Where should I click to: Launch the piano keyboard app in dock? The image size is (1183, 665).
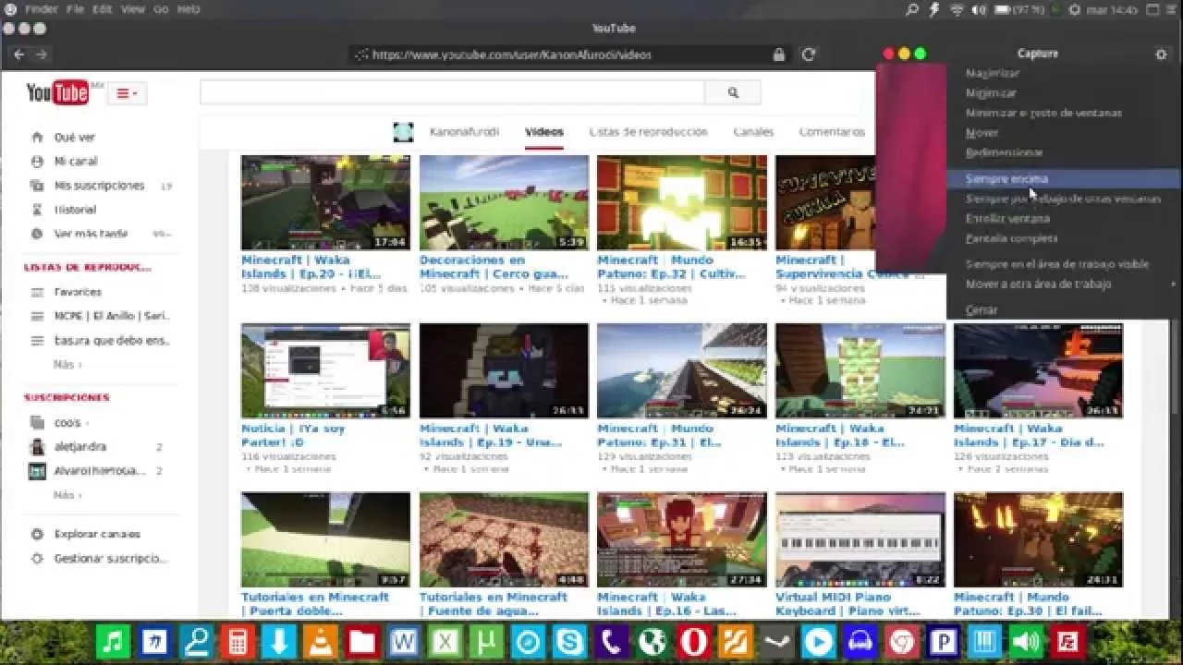984,641
